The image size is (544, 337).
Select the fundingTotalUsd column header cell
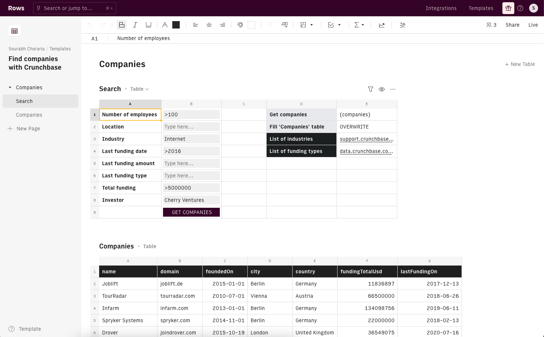pos(367,271)
